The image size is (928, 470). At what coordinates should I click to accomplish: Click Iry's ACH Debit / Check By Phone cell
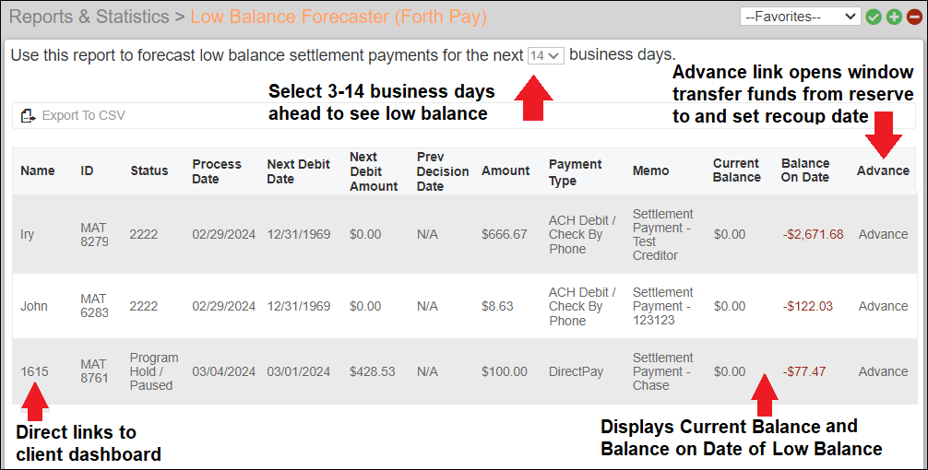582,234
